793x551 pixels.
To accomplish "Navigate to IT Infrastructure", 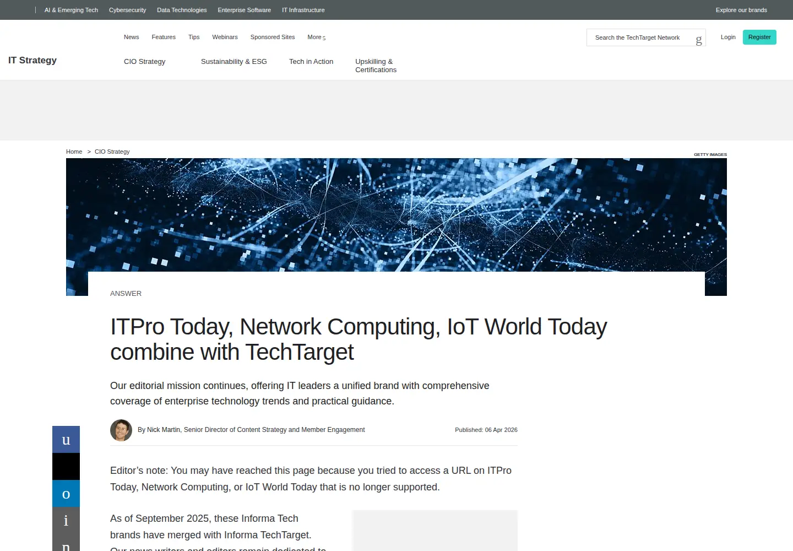I will coord(303,10).
